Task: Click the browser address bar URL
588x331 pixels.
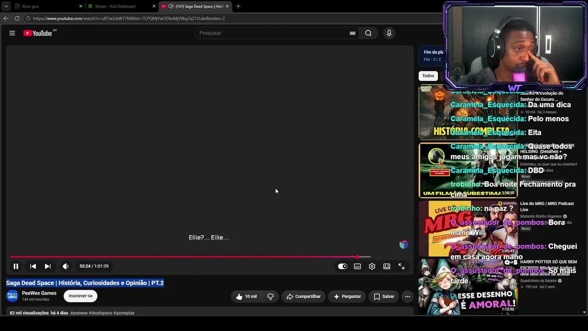Action: coord(129,18)
